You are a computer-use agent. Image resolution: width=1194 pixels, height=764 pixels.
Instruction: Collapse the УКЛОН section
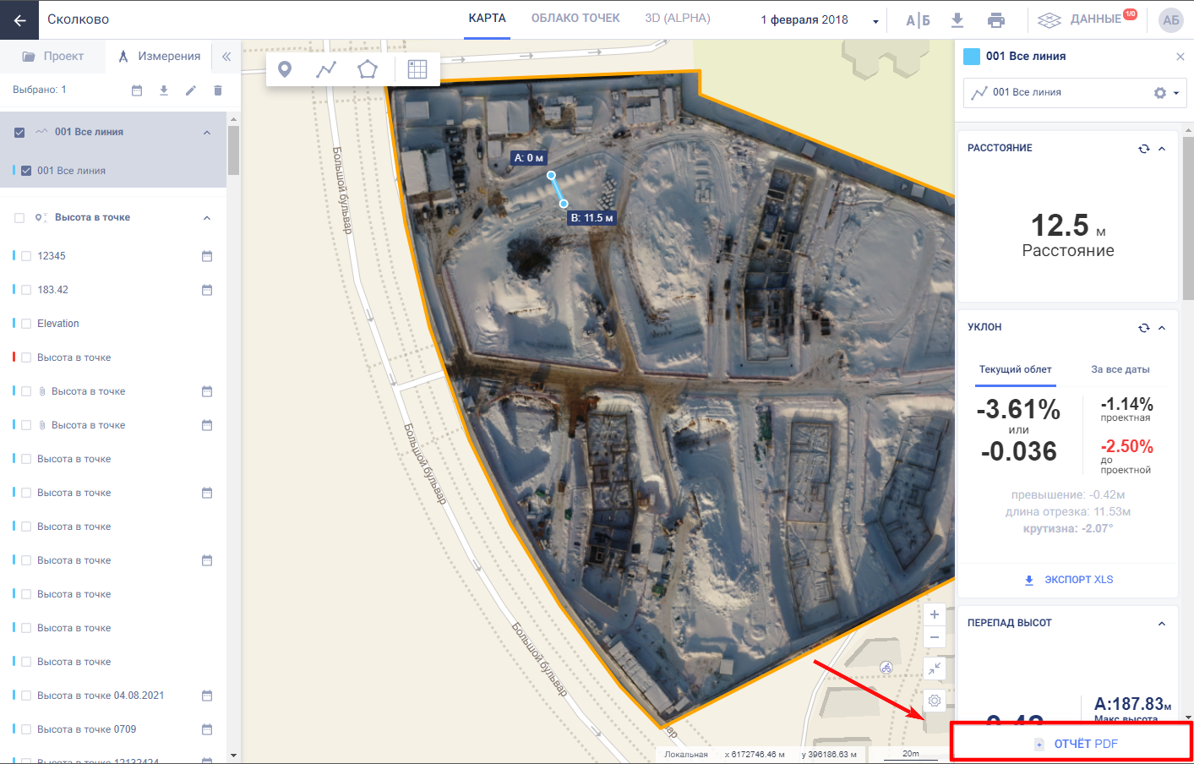pos(1162,328)
